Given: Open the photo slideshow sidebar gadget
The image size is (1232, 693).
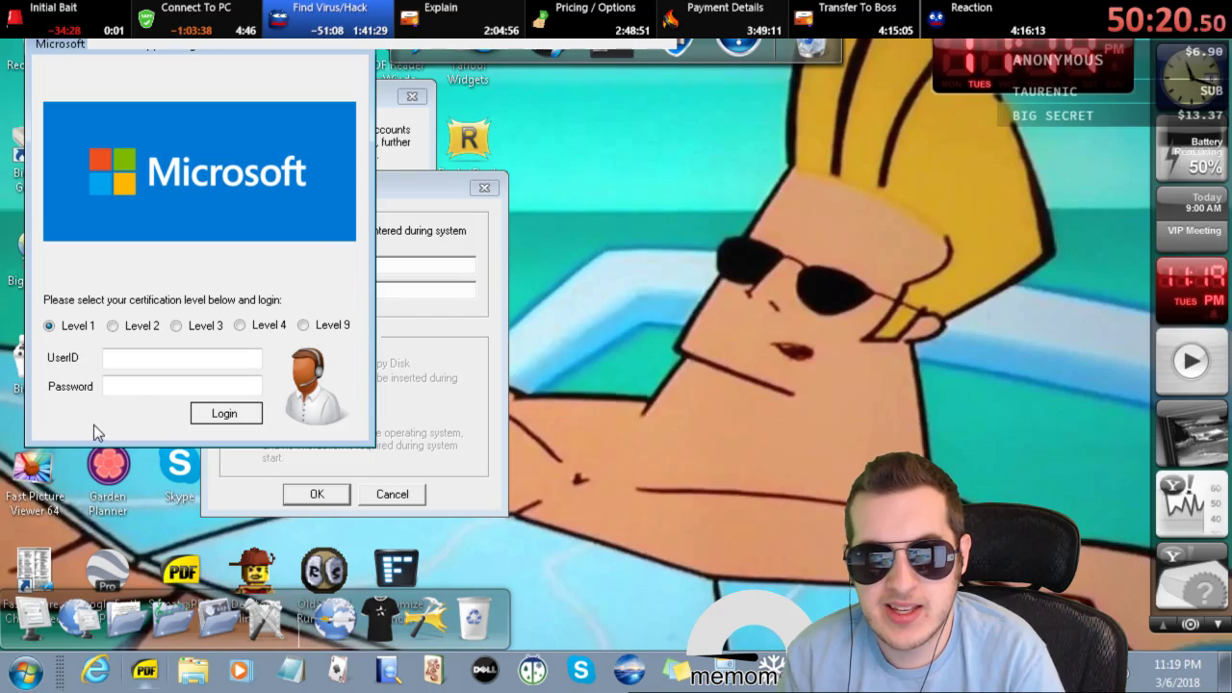Looking at the screenshot, I should click(x=1192, y=431).
